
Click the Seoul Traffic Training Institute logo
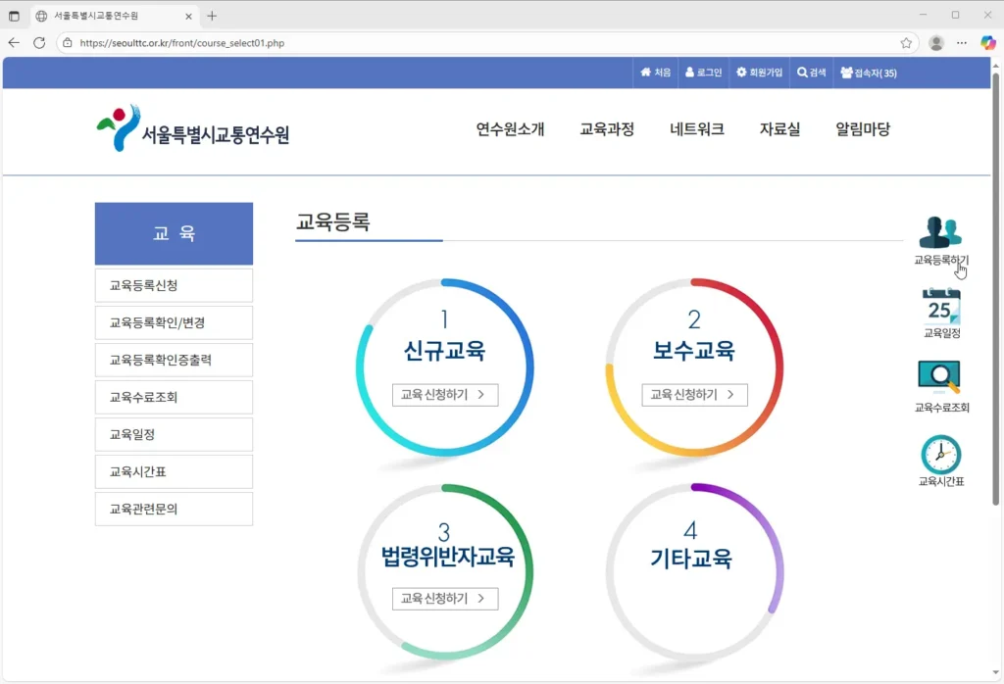193,129
